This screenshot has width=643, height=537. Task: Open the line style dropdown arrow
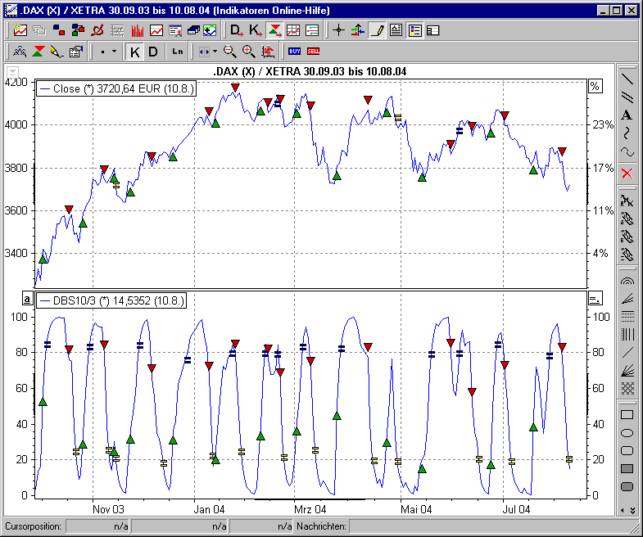(x=114, y=52)
